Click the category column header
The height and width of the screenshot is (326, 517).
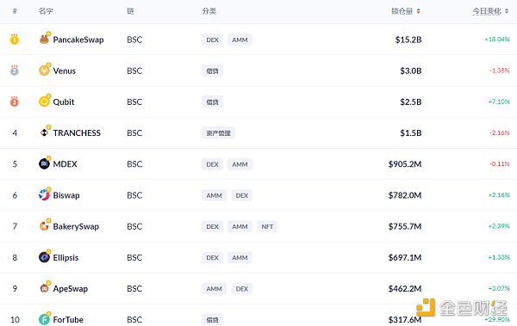pyautogui.click(x=209, y=11)
